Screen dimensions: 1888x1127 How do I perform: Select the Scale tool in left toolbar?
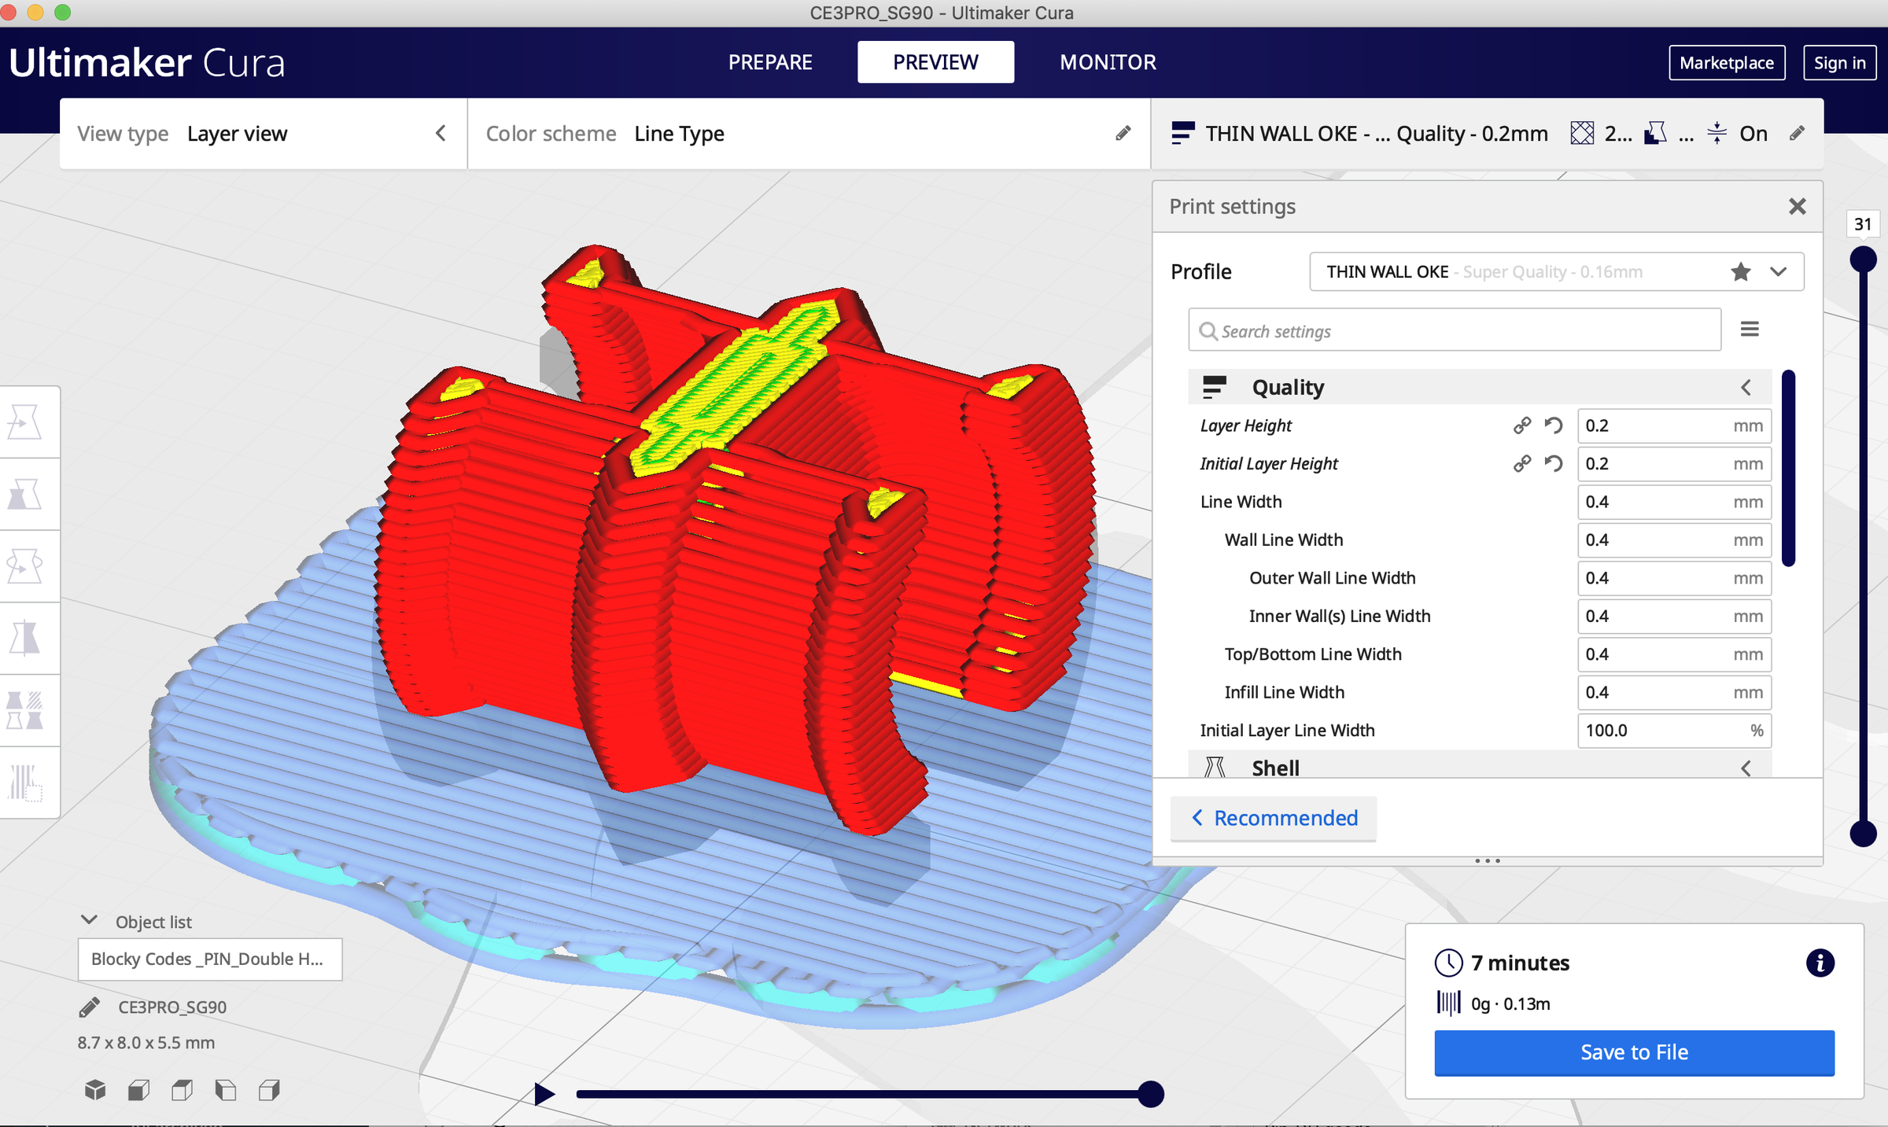click(24, 495)
